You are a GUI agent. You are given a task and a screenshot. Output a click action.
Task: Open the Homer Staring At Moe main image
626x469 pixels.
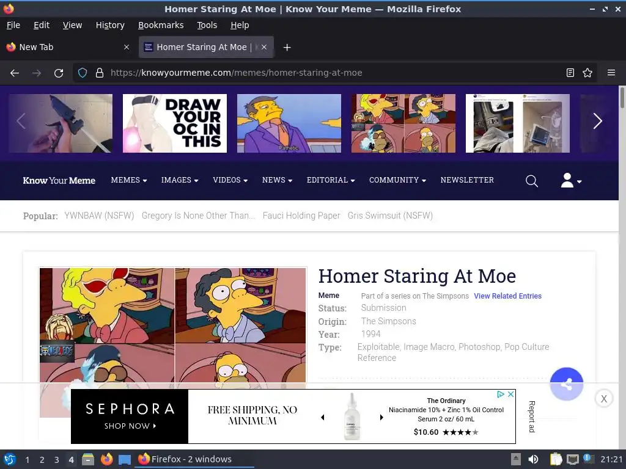tap(173, 325)
